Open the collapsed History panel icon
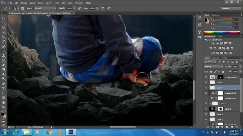 199,18
